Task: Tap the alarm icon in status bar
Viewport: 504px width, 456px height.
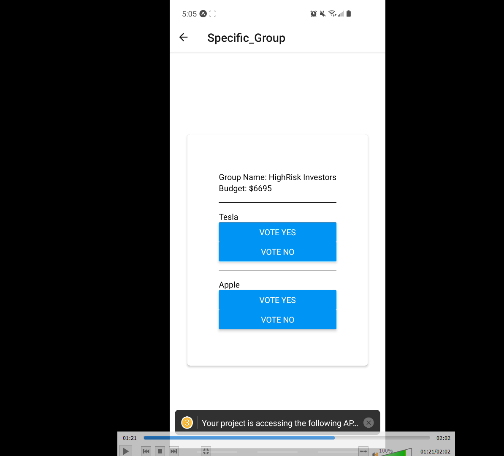Action: point(313,14)
